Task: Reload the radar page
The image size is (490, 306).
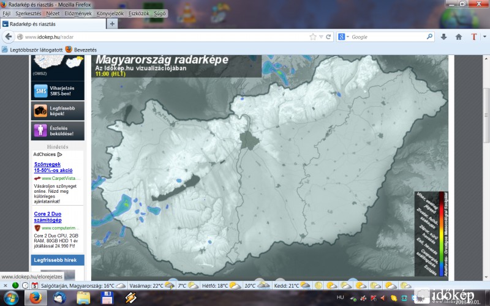Action: [328, 37]
